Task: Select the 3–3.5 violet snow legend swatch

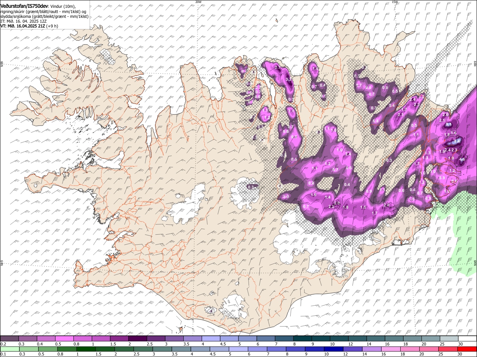Action: (174, 339)
